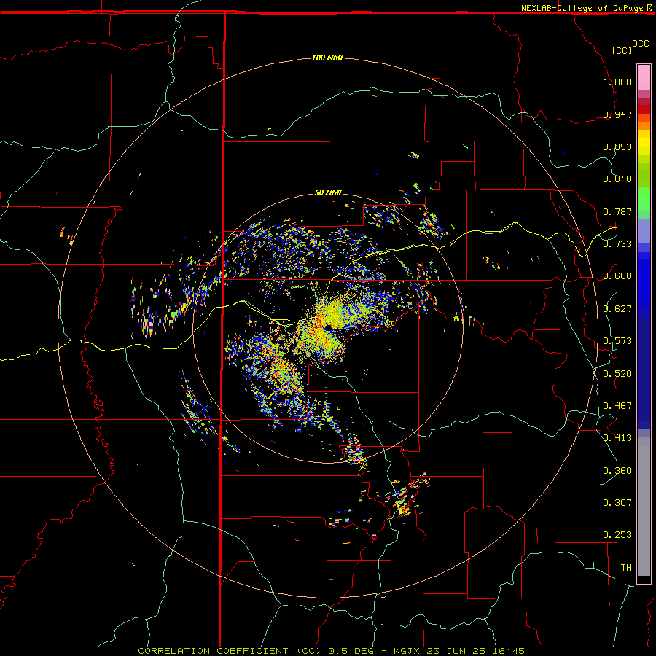Click the 0.893 scale value
Image resolution: width=656 pixels, height=656 pixels.
[617, 147]
